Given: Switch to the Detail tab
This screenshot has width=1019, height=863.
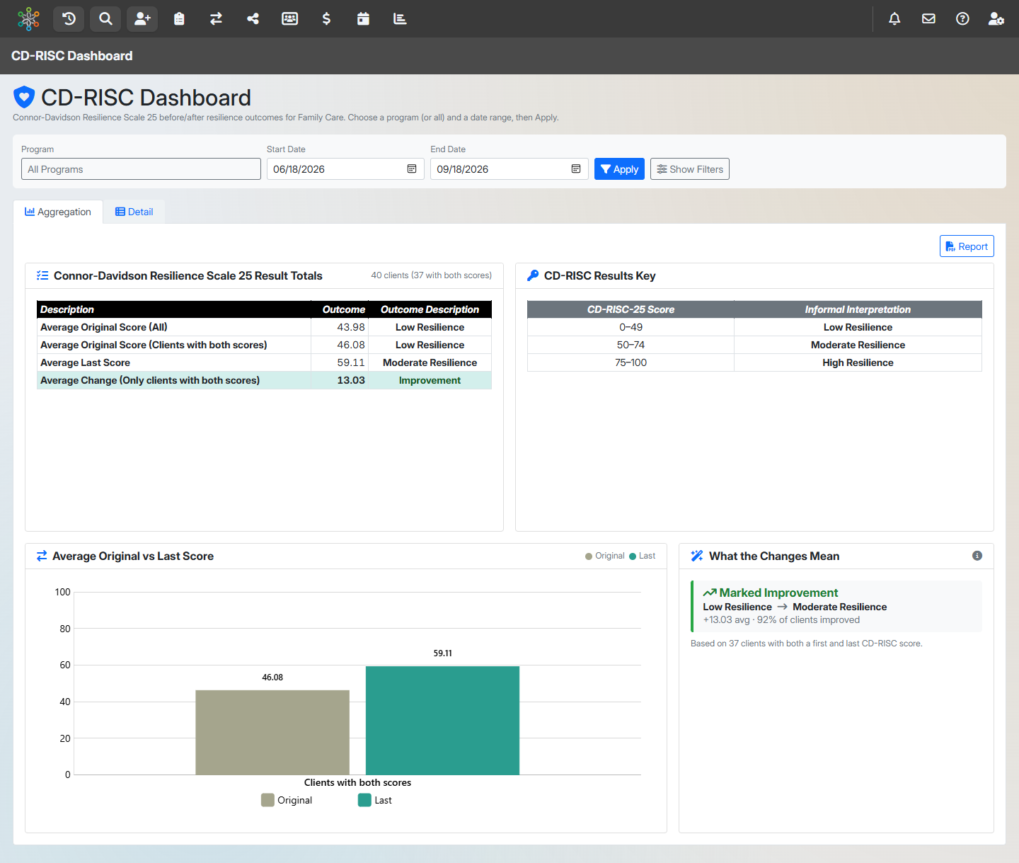Looking at the screenshot, I should [x=134, y=212].
